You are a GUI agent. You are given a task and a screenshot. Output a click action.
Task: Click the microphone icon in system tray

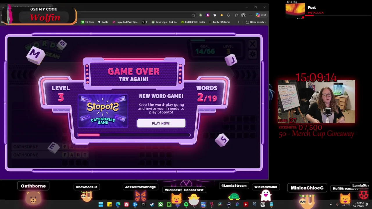click(337, 205)
